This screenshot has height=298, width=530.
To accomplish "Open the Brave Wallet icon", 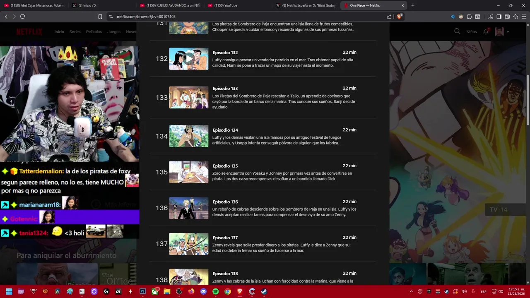I will point(507,17).
